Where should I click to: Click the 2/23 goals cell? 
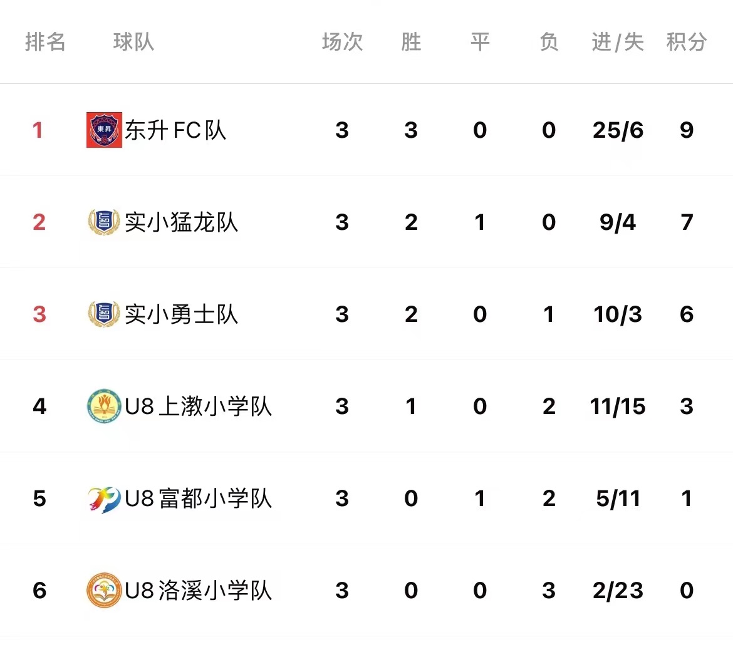(x=618, y=591)
